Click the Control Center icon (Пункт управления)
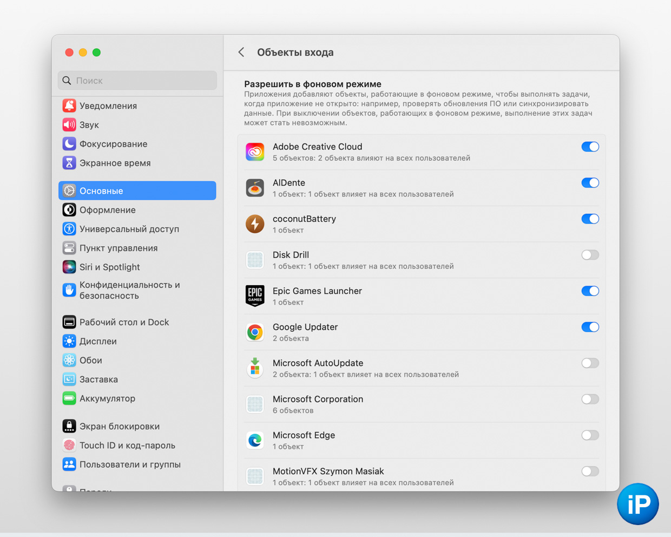The width and height of the screenshot is (671, 537). pos(69,248)
